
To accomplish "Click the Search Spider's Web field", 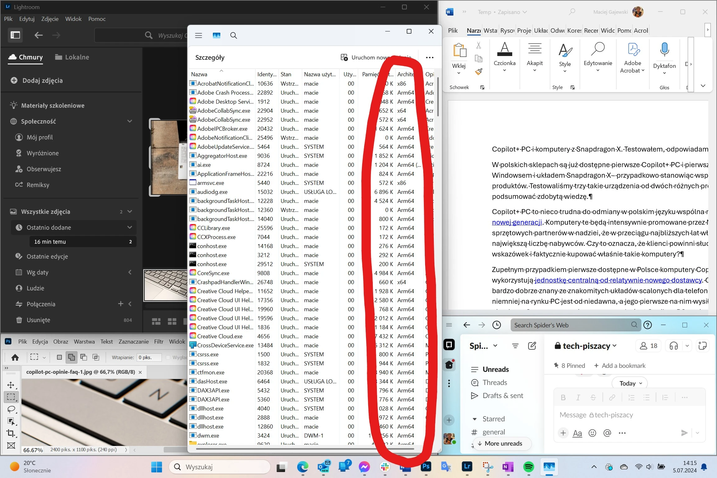I will 576,325.
